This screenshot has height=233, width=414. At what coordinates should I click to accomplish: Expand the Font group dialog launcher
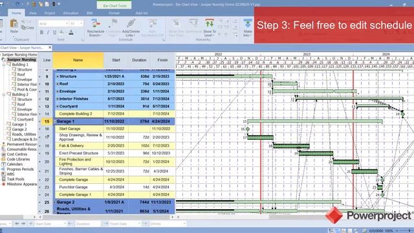tap(82, 40)
